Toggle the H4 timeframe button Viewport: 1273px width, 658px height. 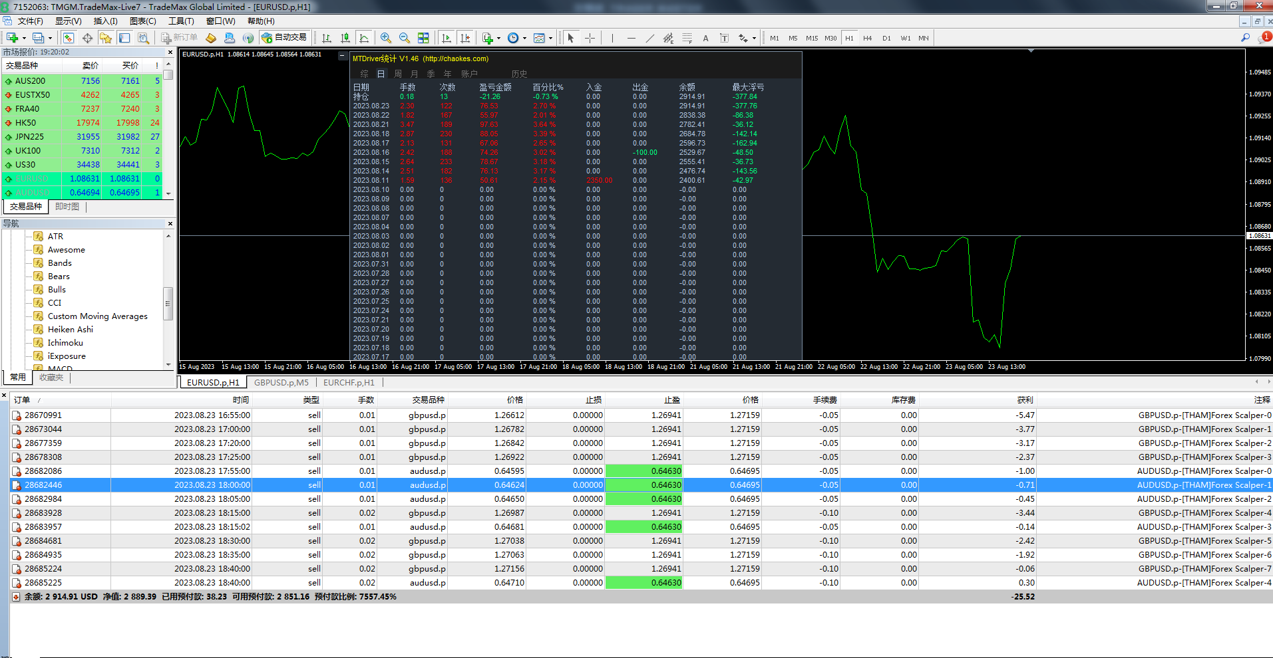867,38
